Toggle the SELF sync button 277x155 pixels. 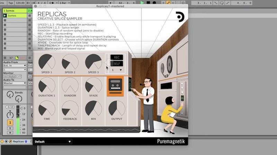(x=117, y=64)
